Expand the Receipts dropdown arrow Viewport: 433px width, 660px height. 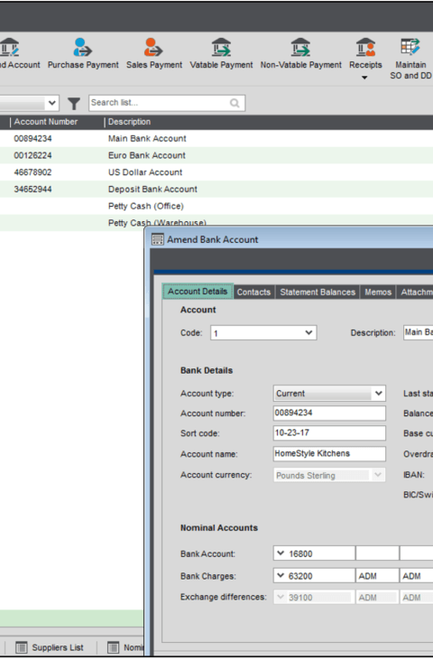point(364,78)
